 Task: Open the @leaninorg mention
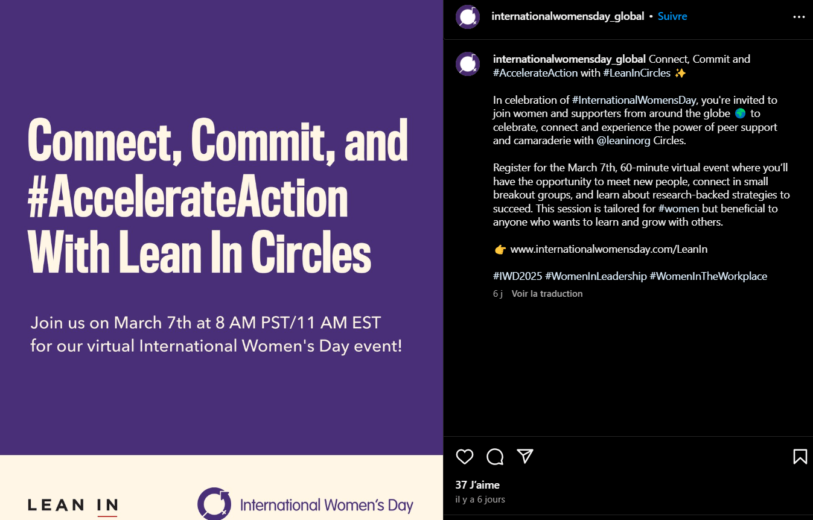click(x=623, y=141)
